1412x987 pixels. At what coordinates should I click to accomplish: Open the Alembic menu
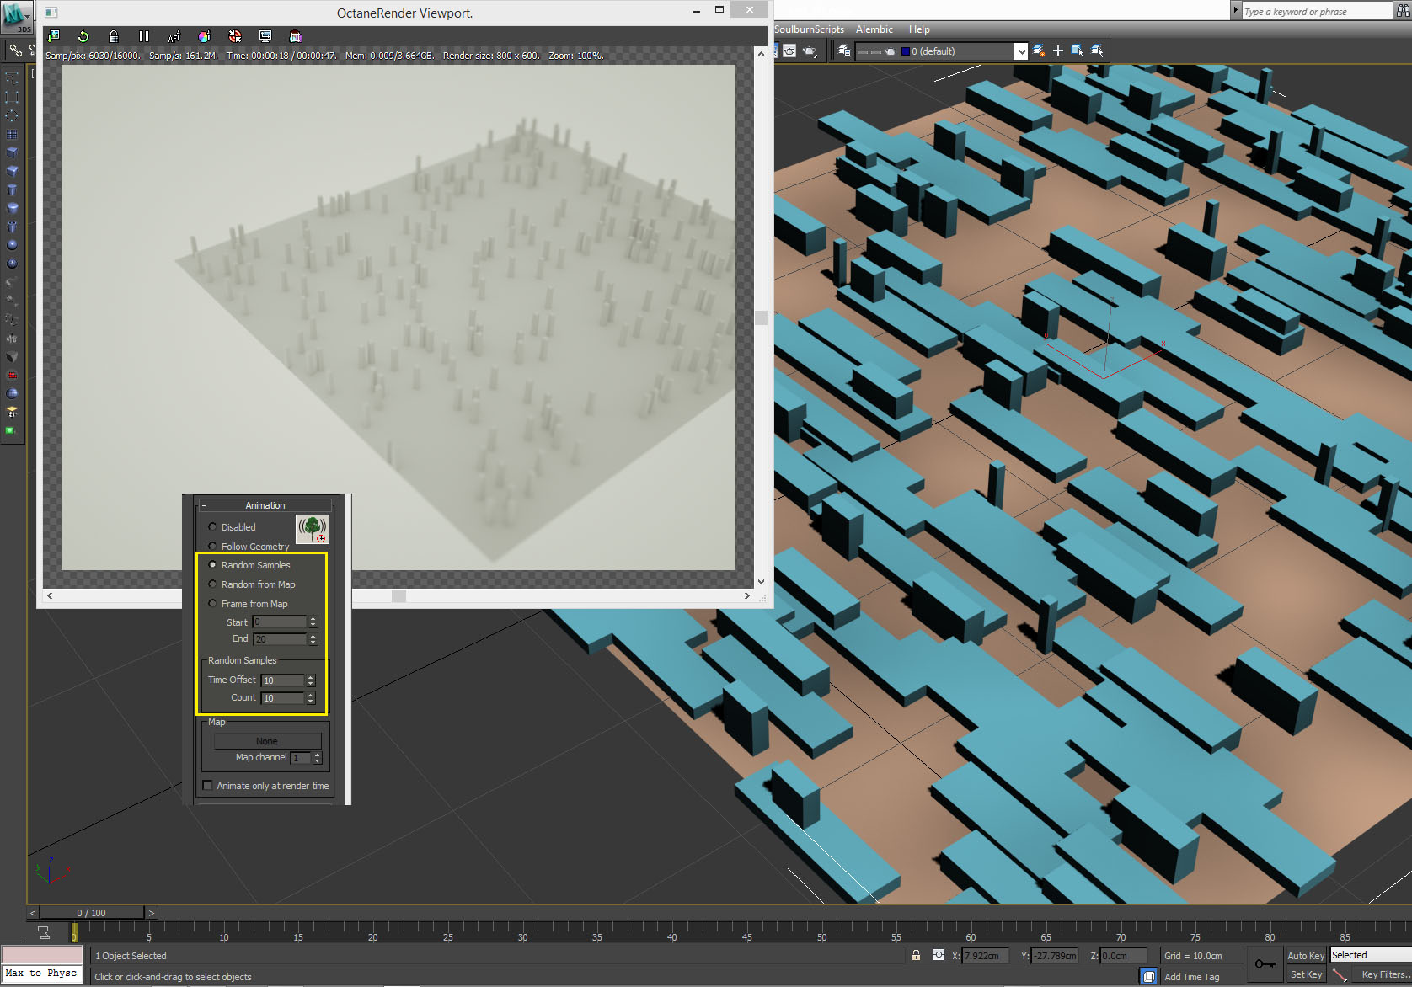[874, 29]
